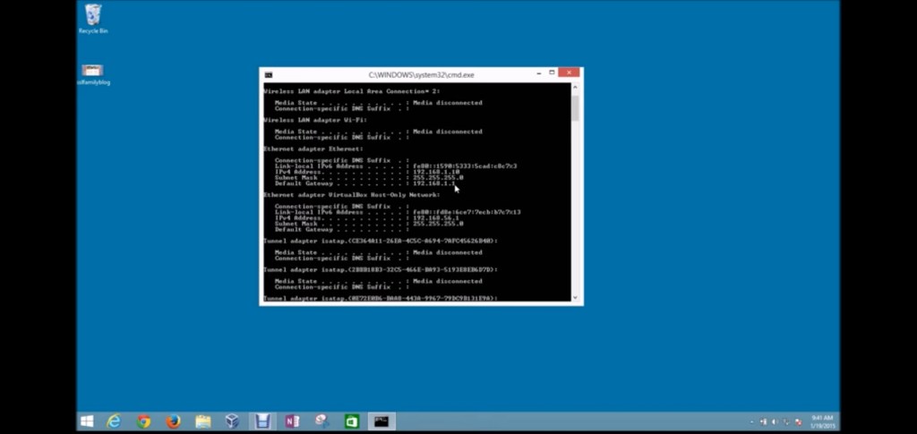Launch OneNote from the taskbar
This screenshot has height=434, width=917.
[x=292, y=421]
